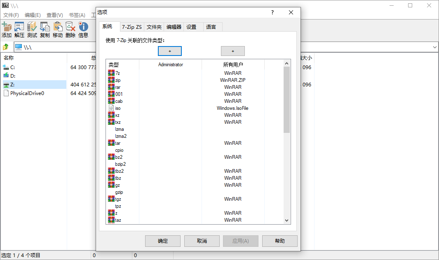Click the 删除 (Delete) toolbar icon
439x260 pixels.
pos(70,27)
